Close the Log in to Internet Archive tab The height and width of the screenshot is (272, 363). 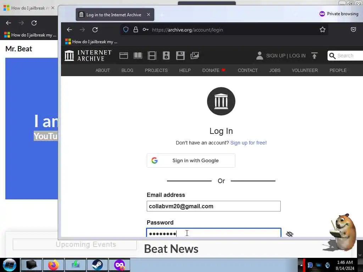tap(149, 15)
